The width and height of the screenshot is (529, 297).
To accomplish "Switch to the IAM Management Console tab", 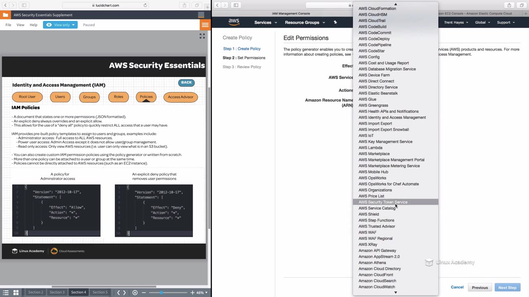I will click(291, 13).
